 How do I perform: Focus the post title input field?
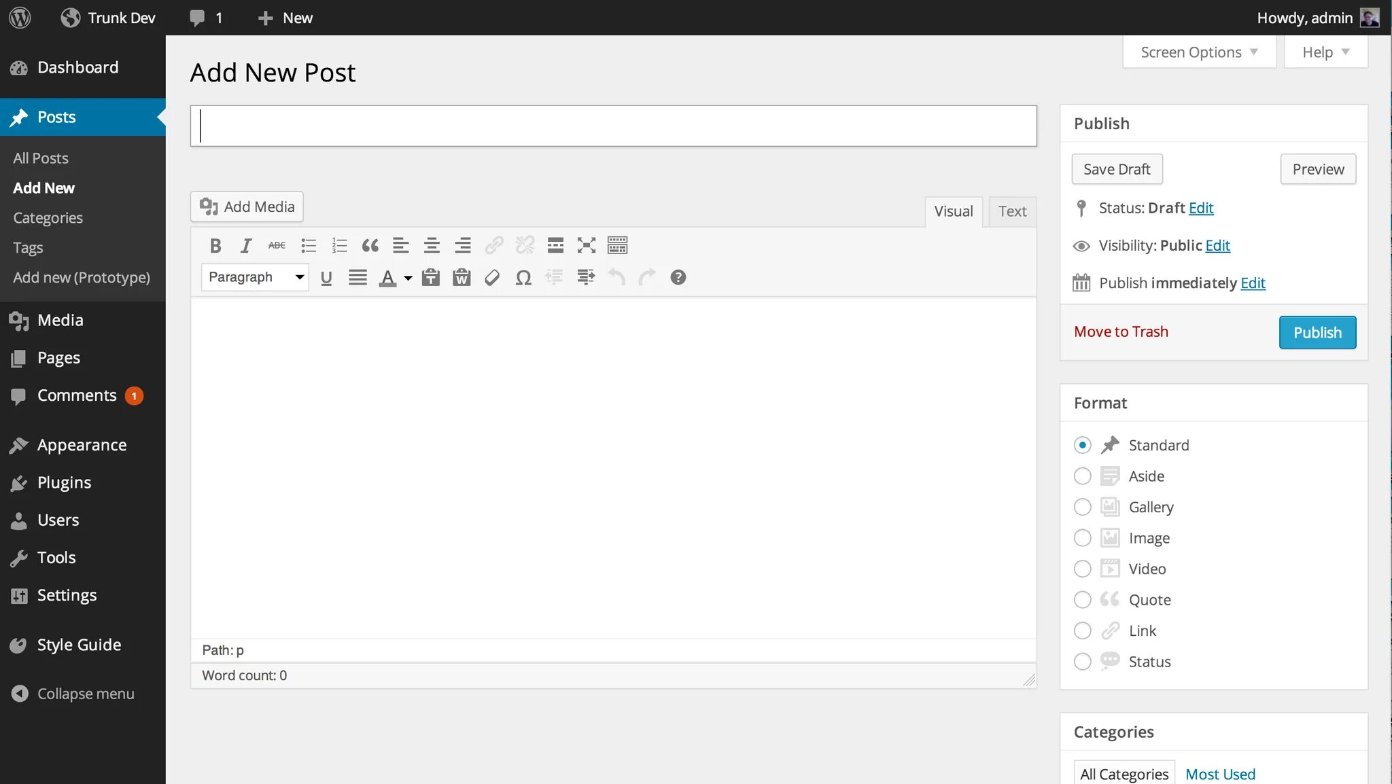click(x=613, y=126)
